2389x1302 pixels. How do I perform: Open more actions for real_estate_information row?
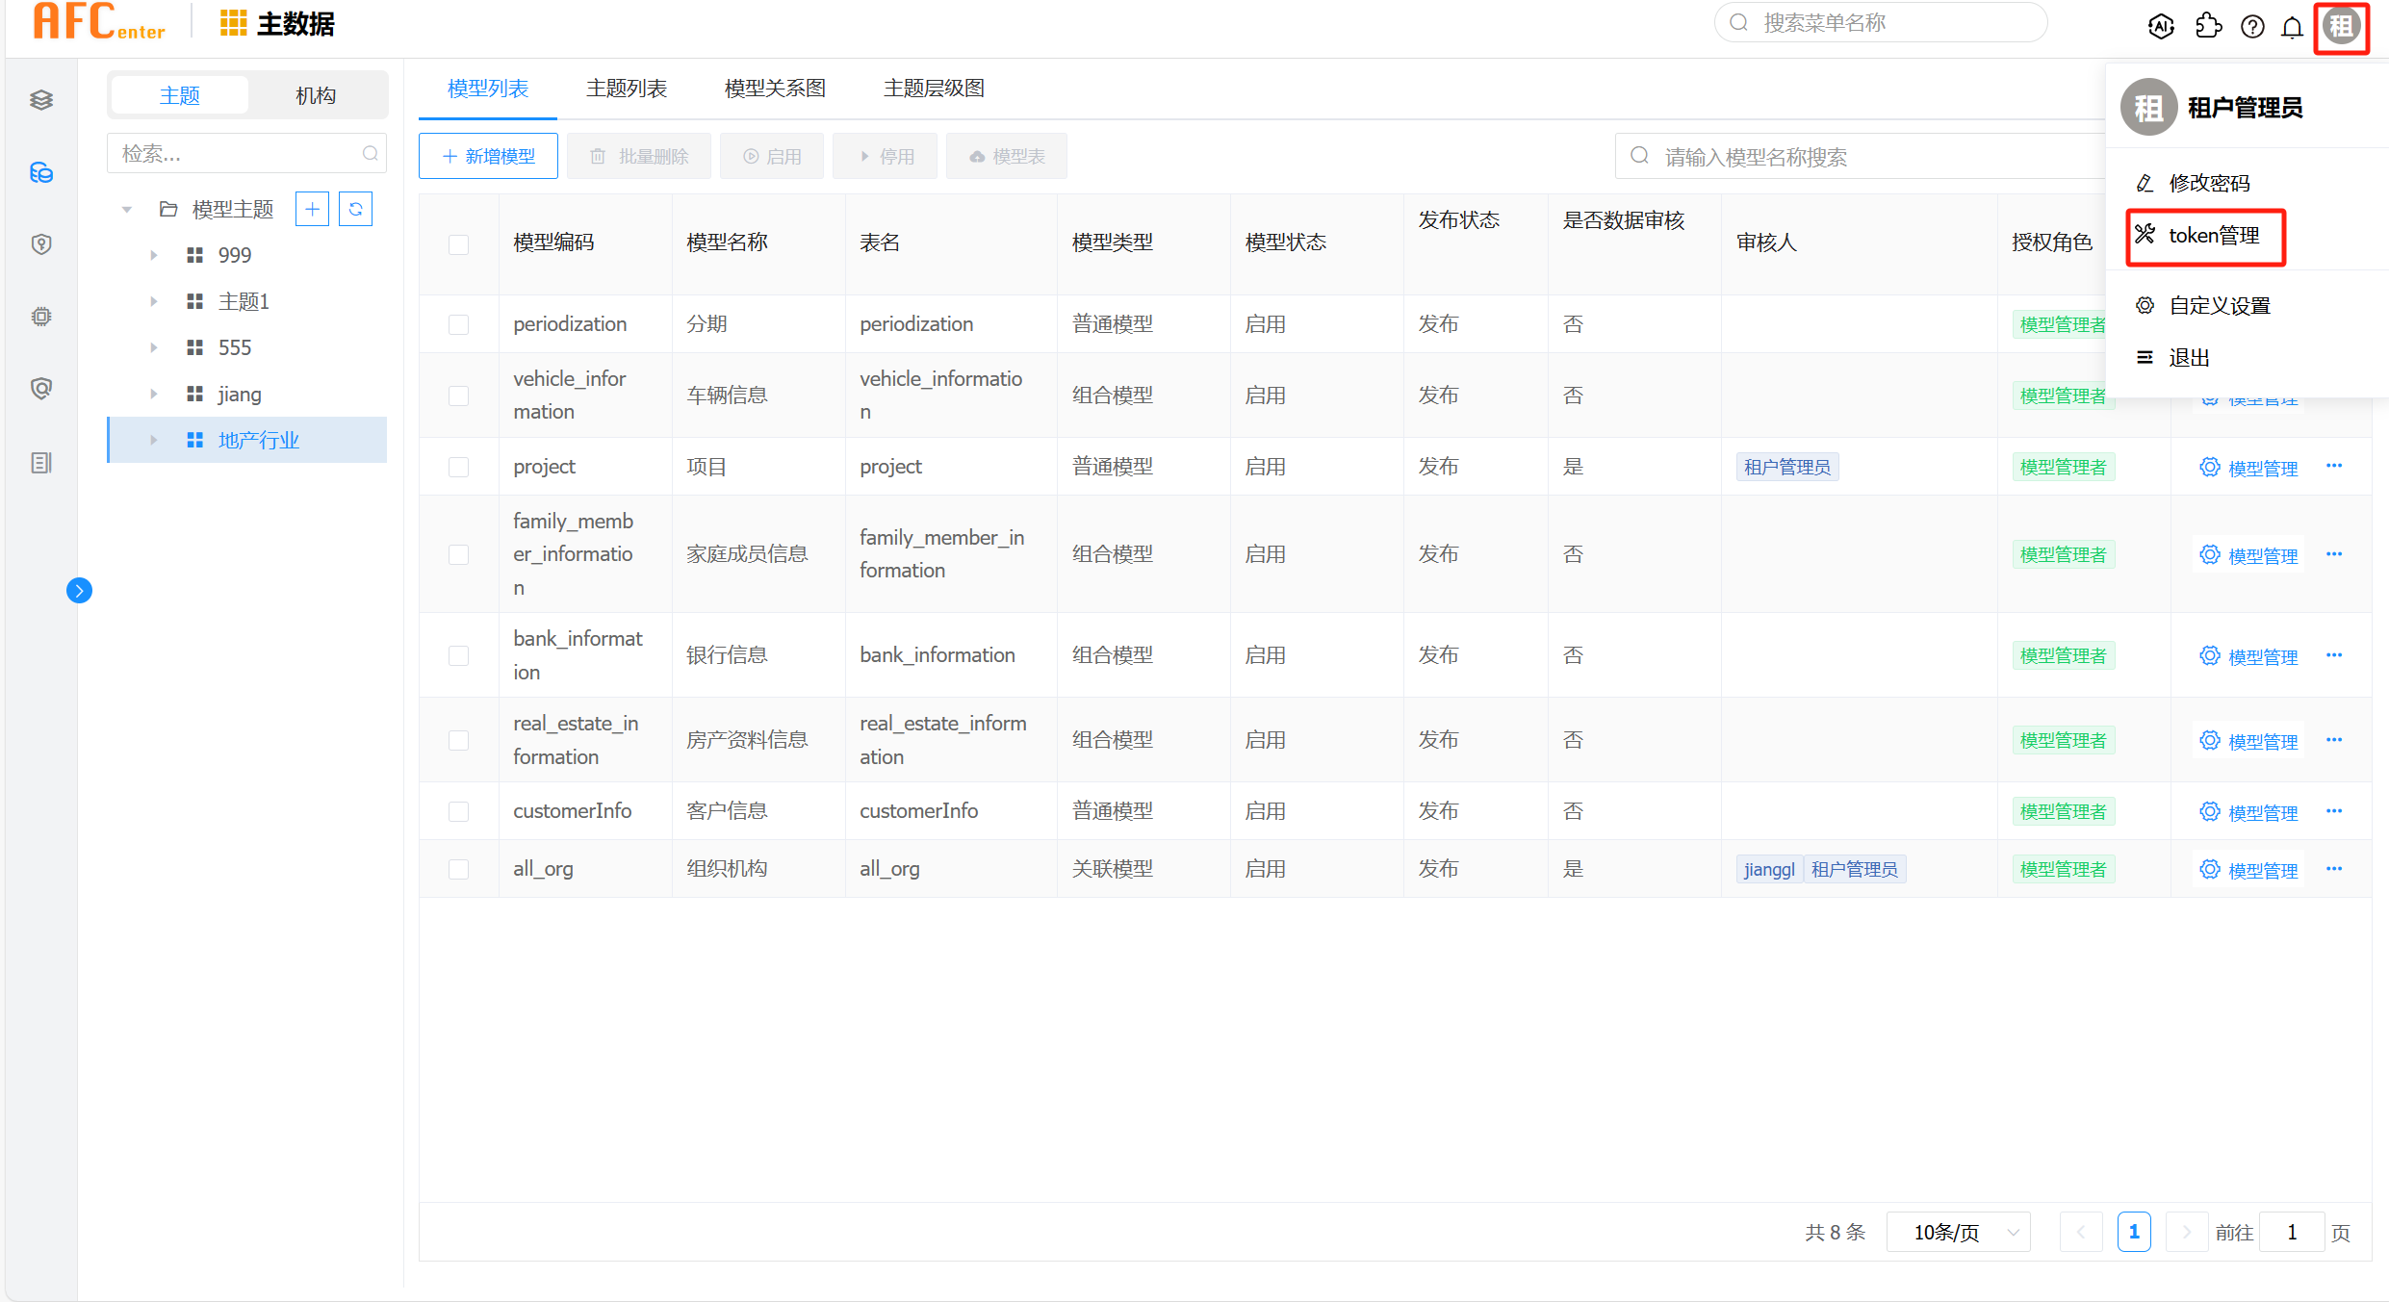coord(2334,740)
